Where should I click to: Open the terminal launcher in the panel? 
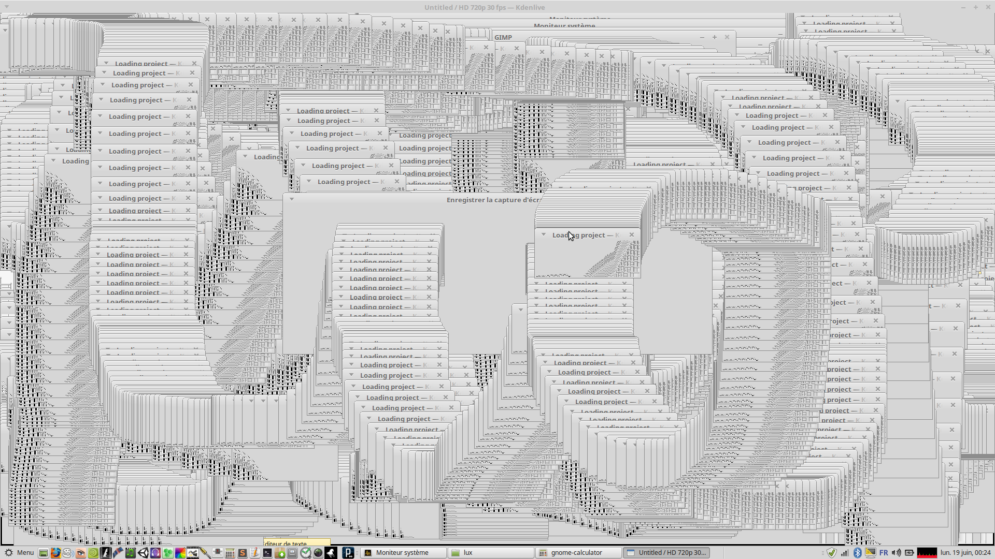pos(267,553)
